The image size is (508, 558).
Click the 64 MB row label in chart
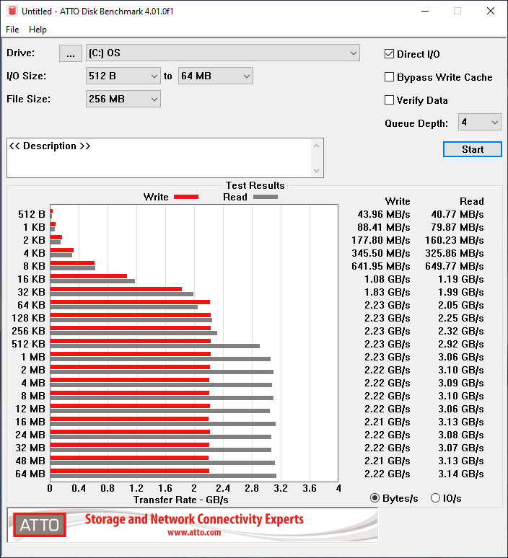(30, 474)
